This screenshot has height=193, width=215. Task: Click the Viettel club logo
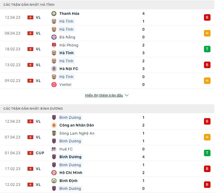tap(54, 85)
